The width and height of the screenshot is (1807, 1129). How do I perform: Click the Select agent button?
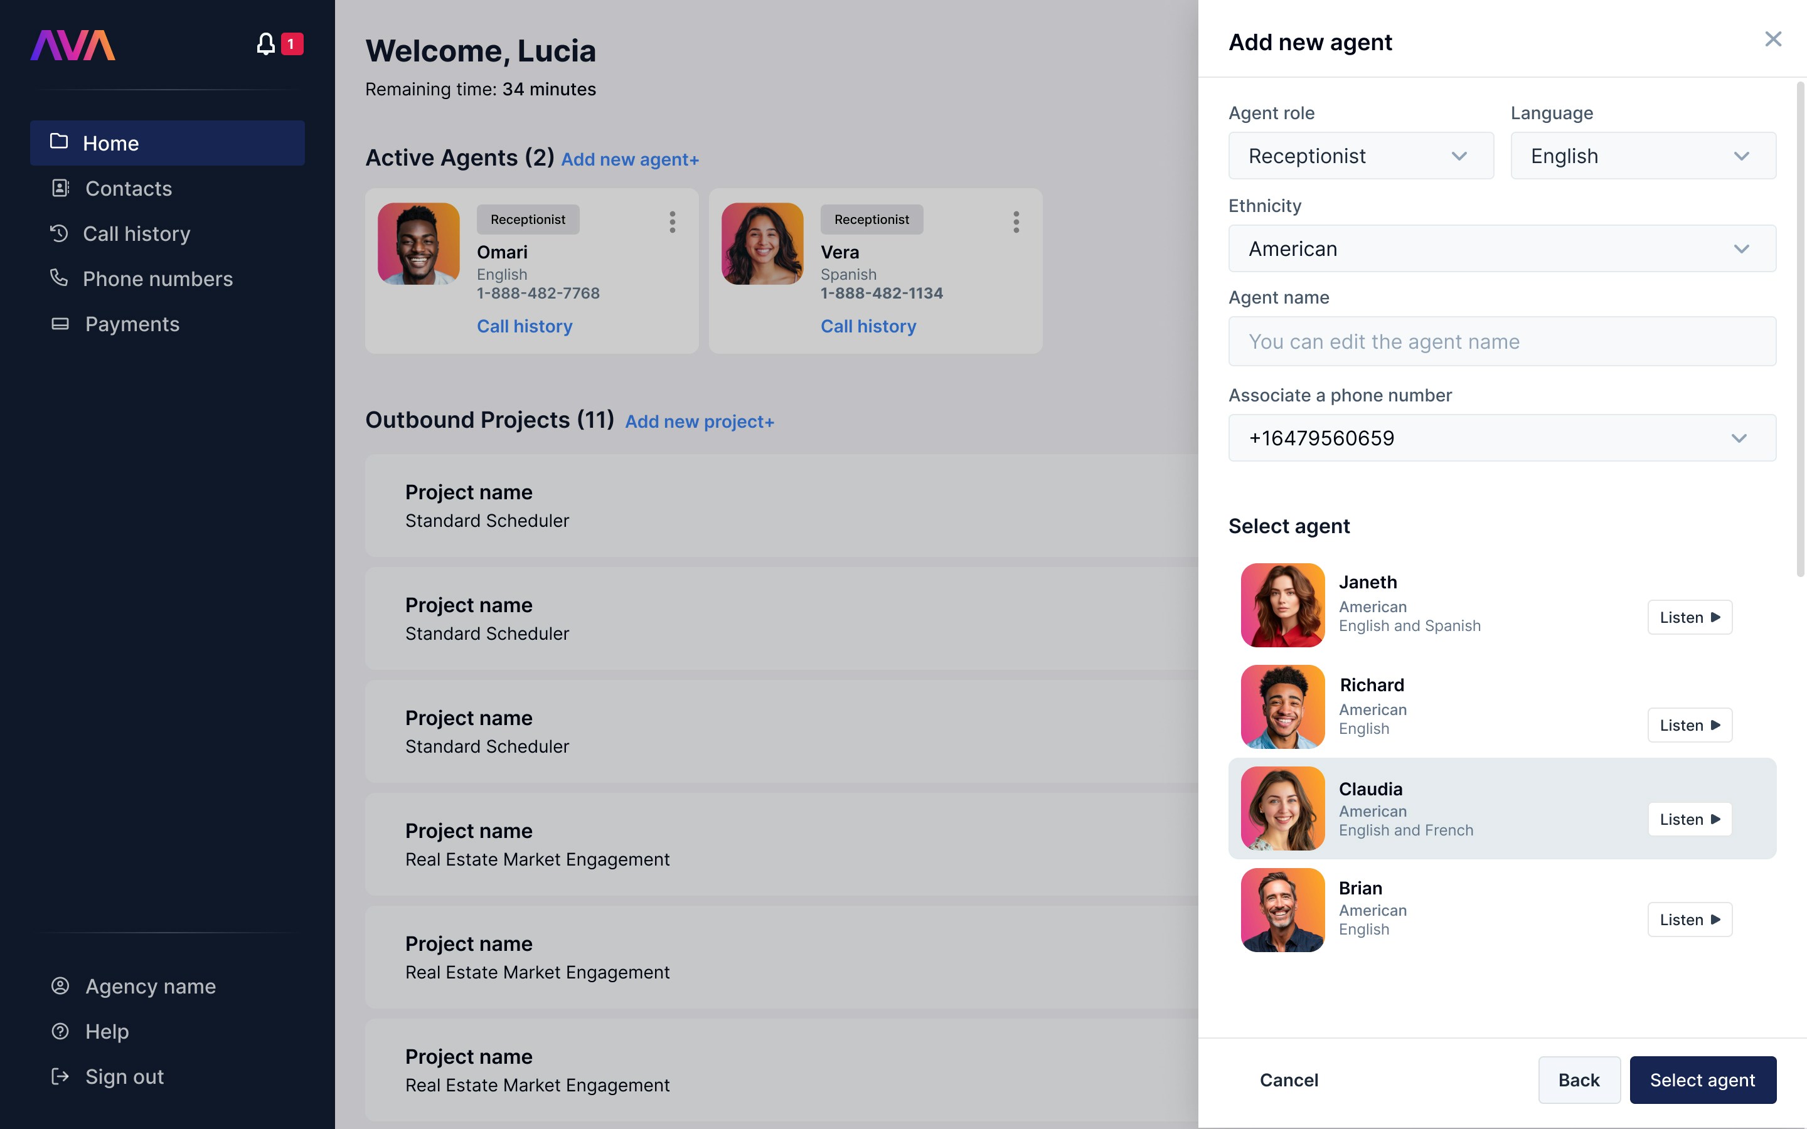click(1702, 1081)
